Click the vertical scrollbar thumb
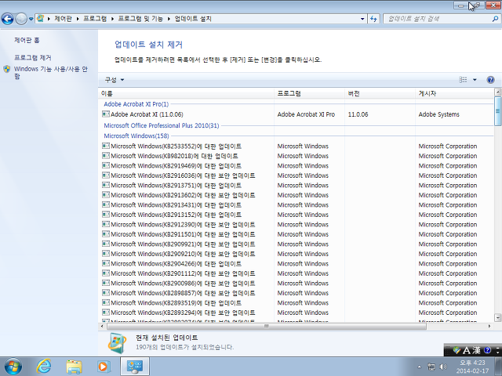This screenshot has width=502, height=376. (x=497, y=110)
